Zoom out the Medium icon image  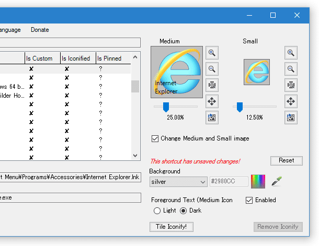tap(212, 69)
